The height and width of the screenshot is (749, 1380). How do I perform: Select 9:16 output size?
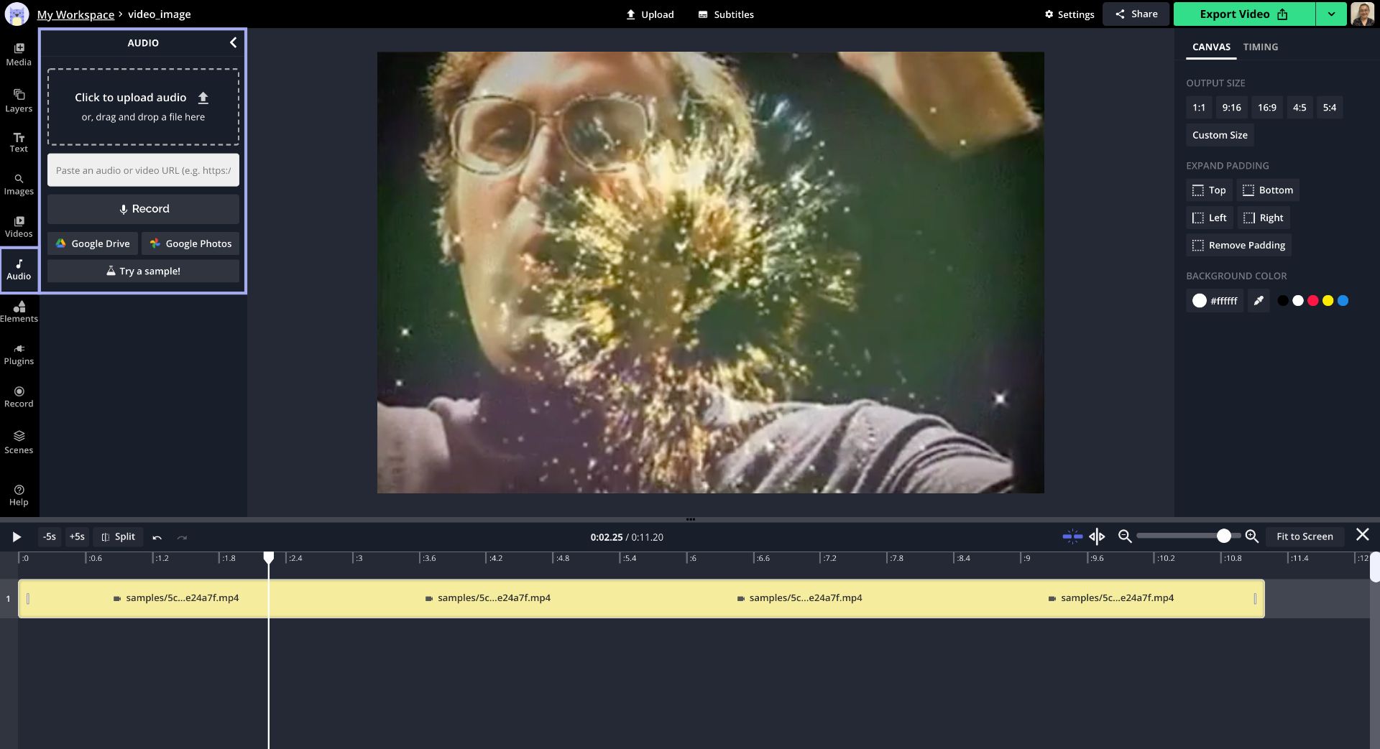1232,108
